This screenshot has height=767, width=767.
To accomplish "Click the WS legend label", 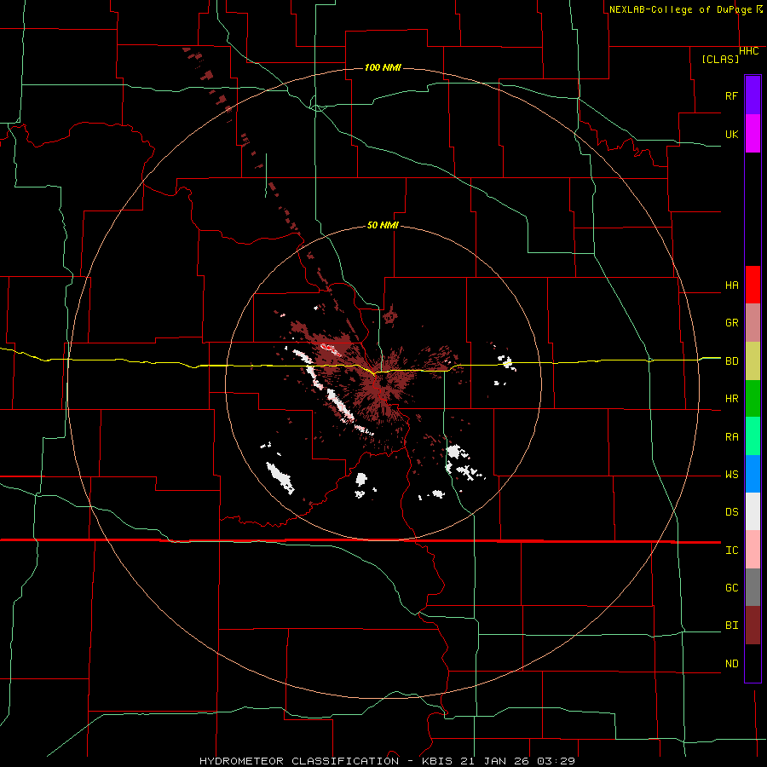I will point(731,475).
